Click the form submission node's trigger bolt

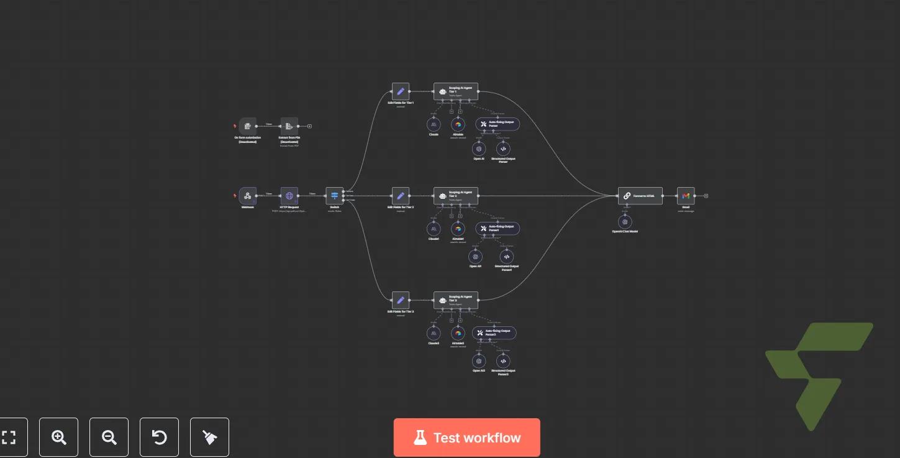tap(235, 126)
